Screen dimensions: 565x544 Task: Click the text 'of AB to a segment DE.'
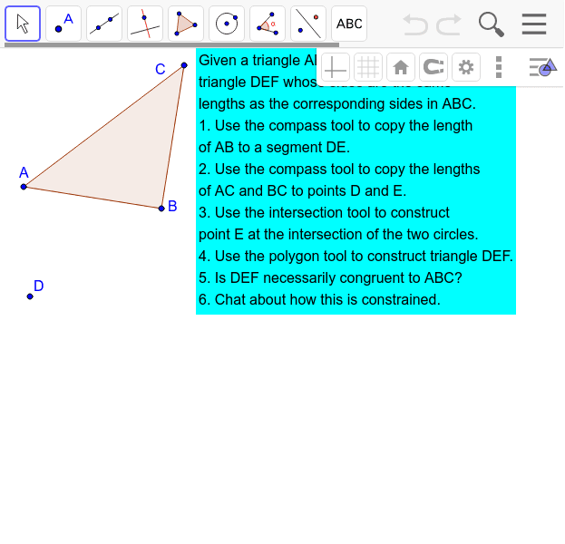point(274,148)
